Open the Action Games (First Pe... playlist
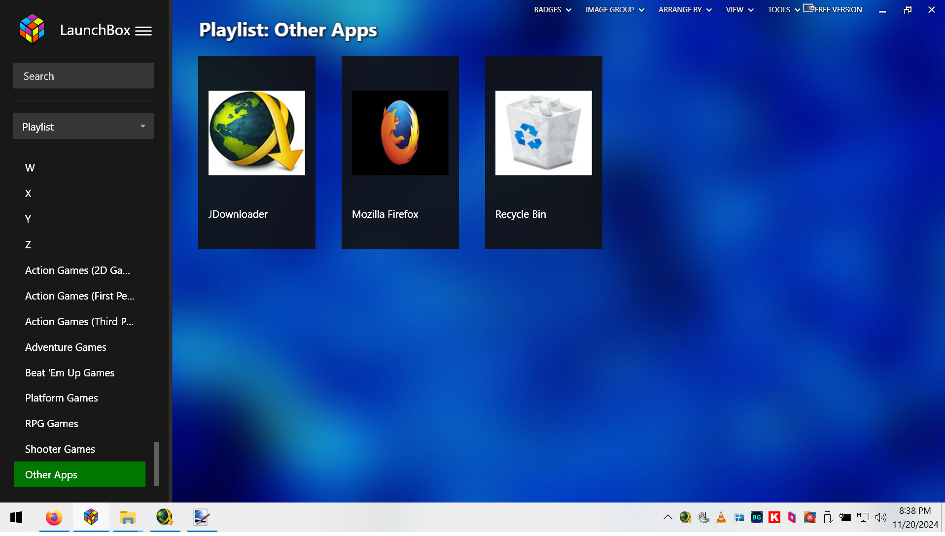The height and width of the screenshot is (536, 945). point(79,296)
